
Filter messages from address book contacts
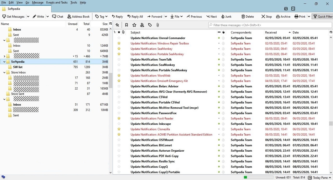coord(142,25)
